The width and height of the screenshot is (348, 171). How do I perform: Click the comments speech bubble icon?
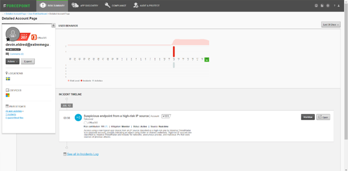[7, 54]
